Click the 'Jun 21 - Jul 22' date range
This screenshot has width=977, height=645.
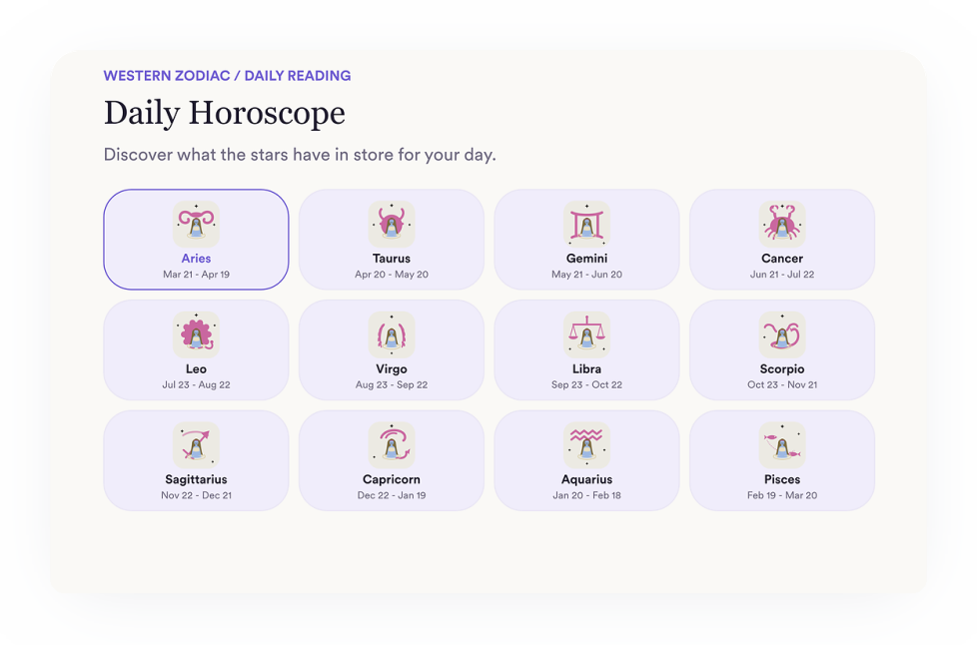[x=782, y=275]
